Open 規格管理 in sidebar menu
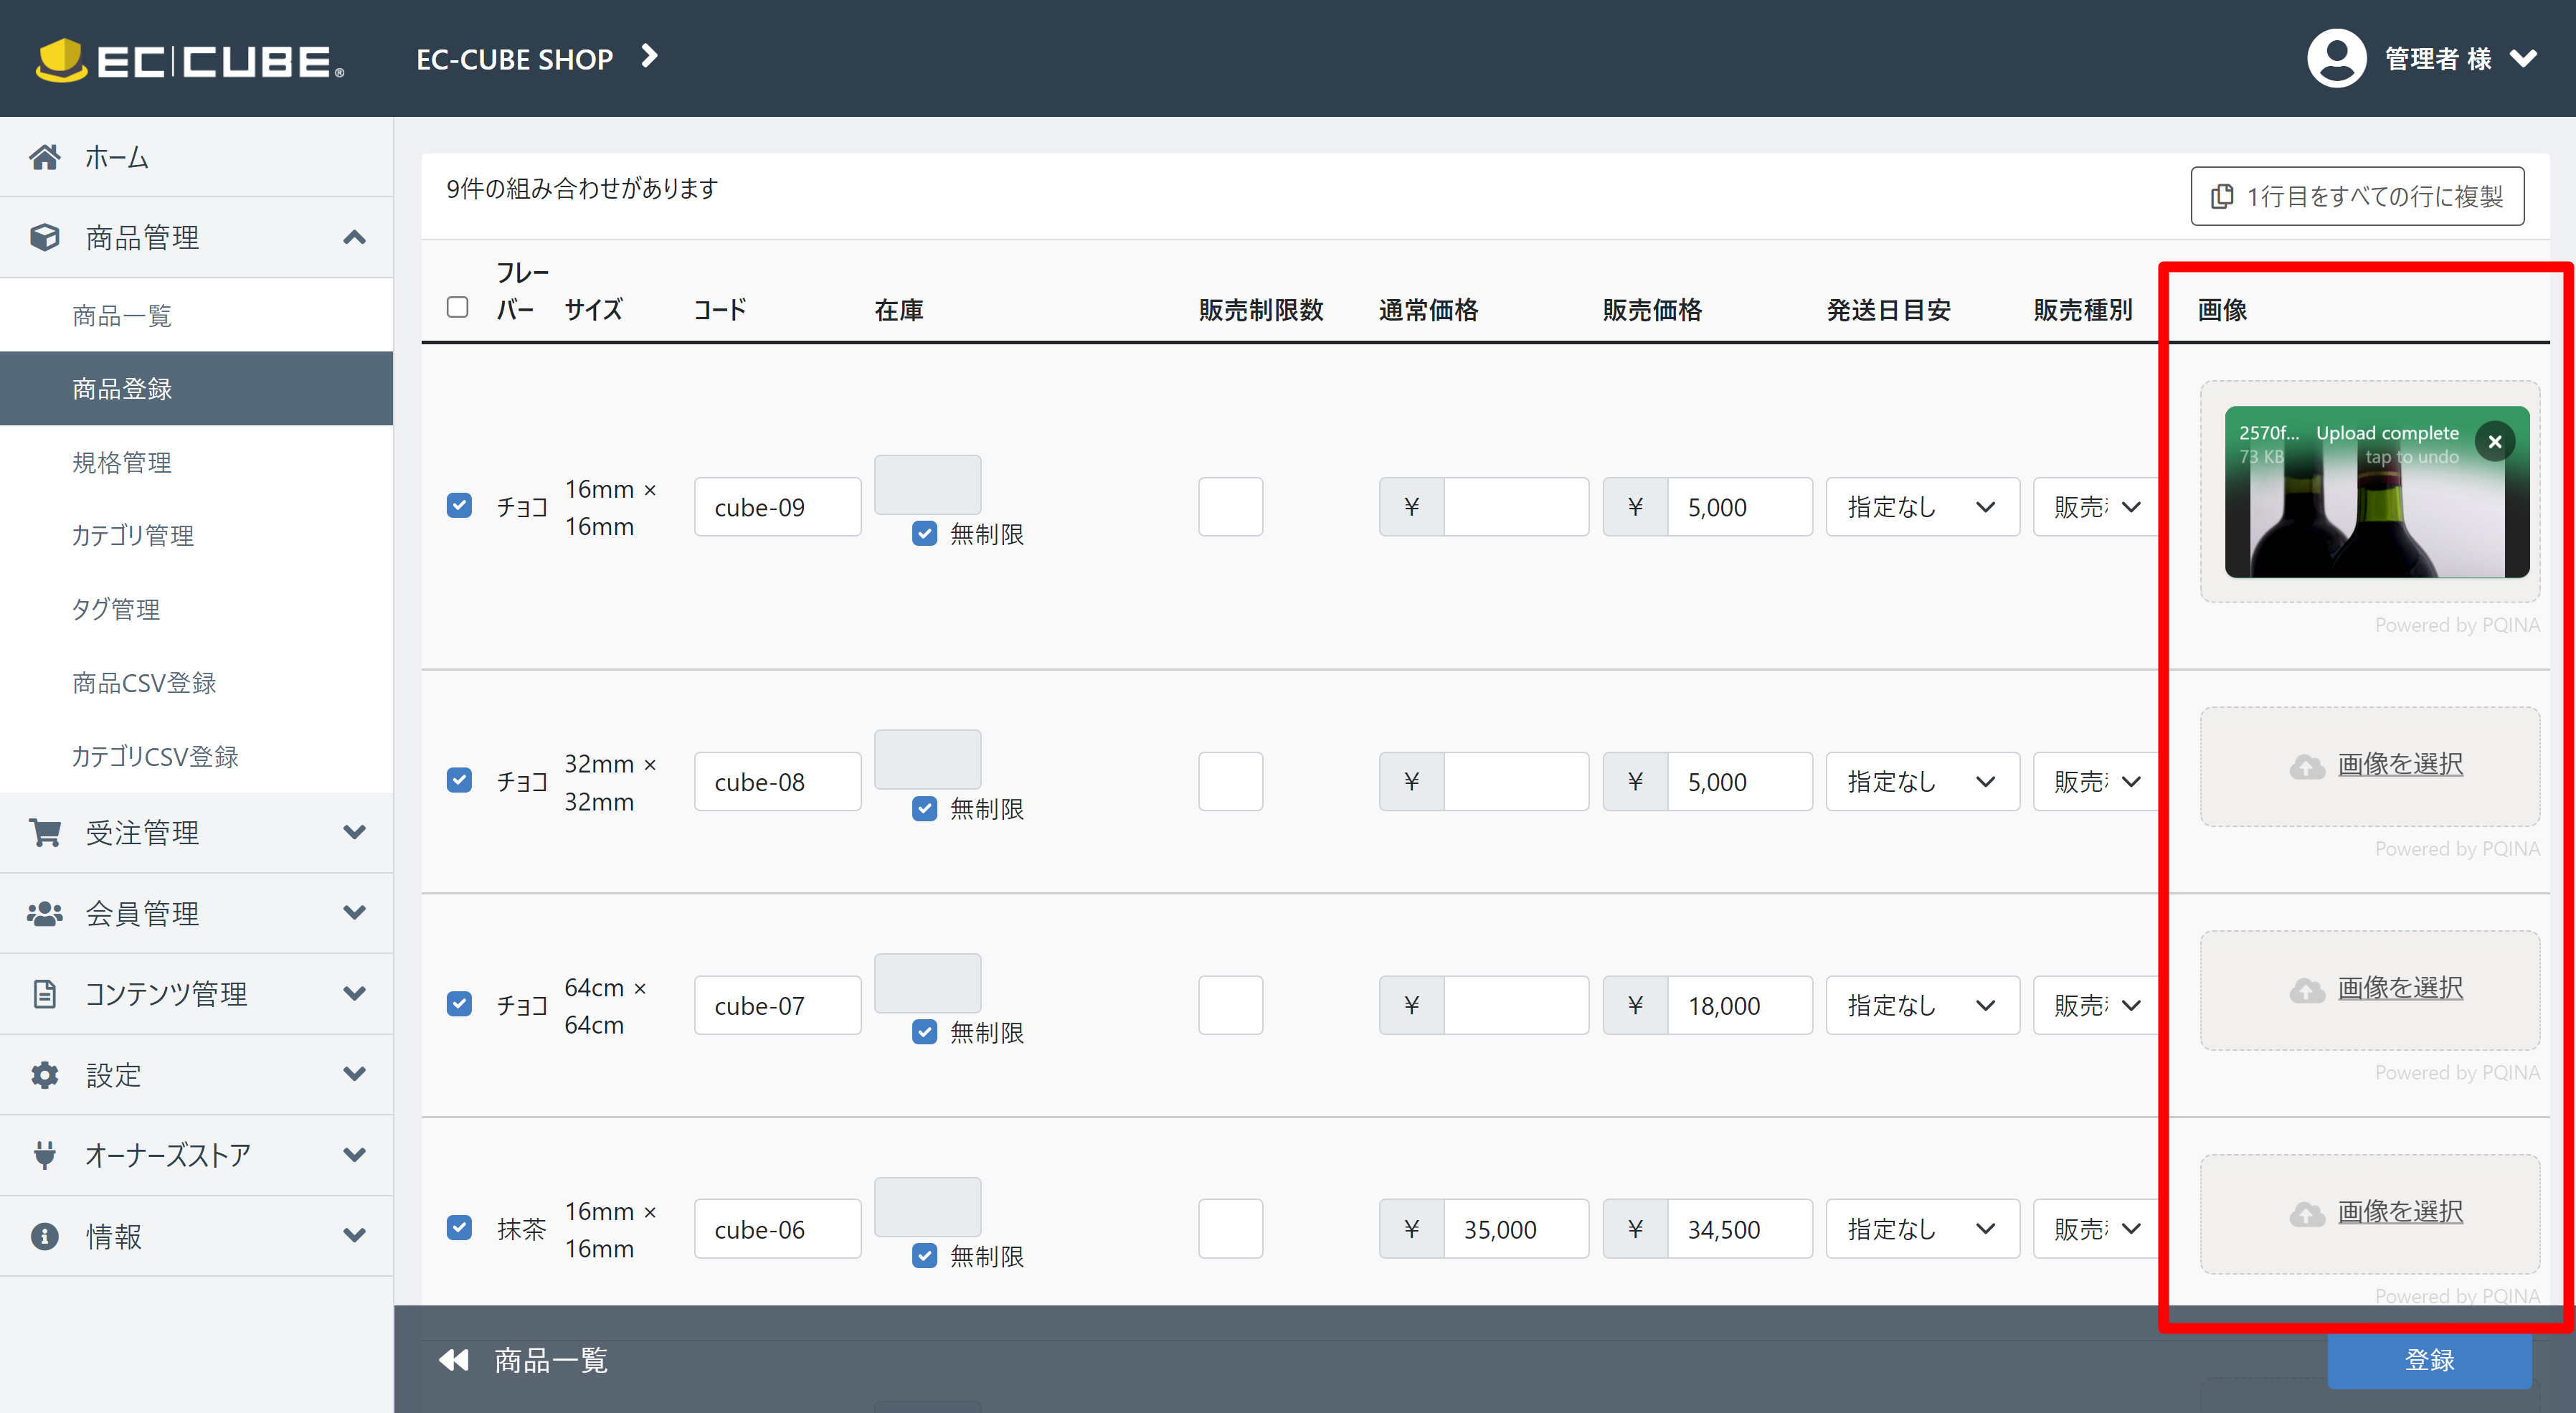Image resolution: width=2576 pixels, height=1413 pixels. (122, 462)
